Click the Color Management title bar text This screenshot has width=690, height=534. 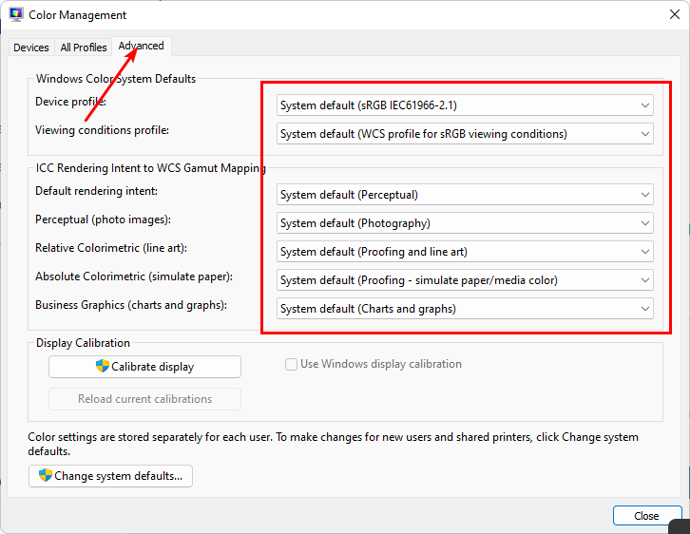pos(78,15)
